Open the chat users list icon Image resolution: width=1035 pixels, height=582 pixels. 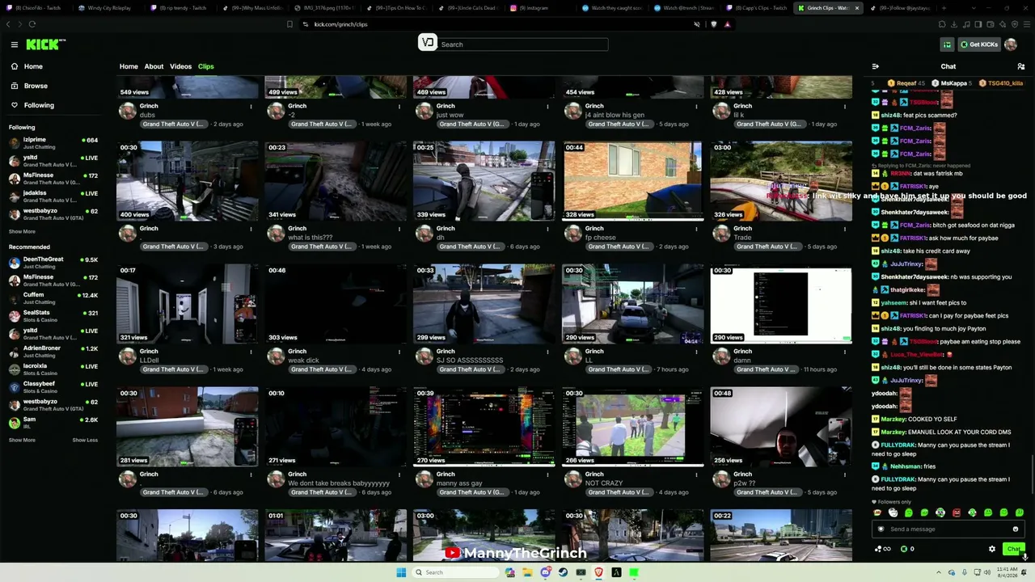click(1021, 66)
